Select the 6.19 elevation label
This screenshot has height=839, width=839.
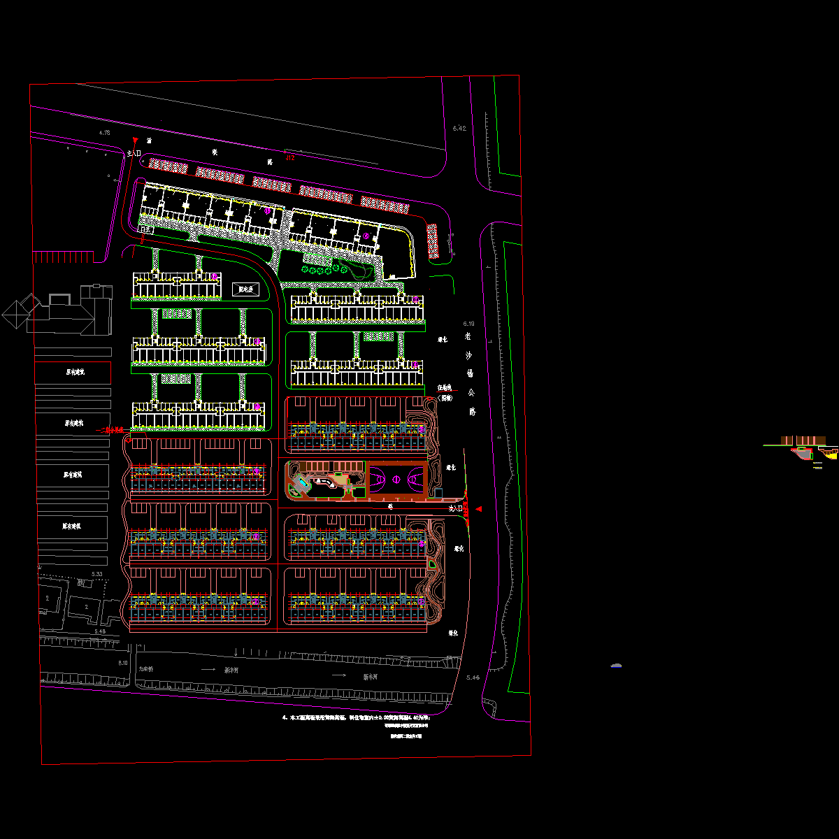click(x=468, y=324)
